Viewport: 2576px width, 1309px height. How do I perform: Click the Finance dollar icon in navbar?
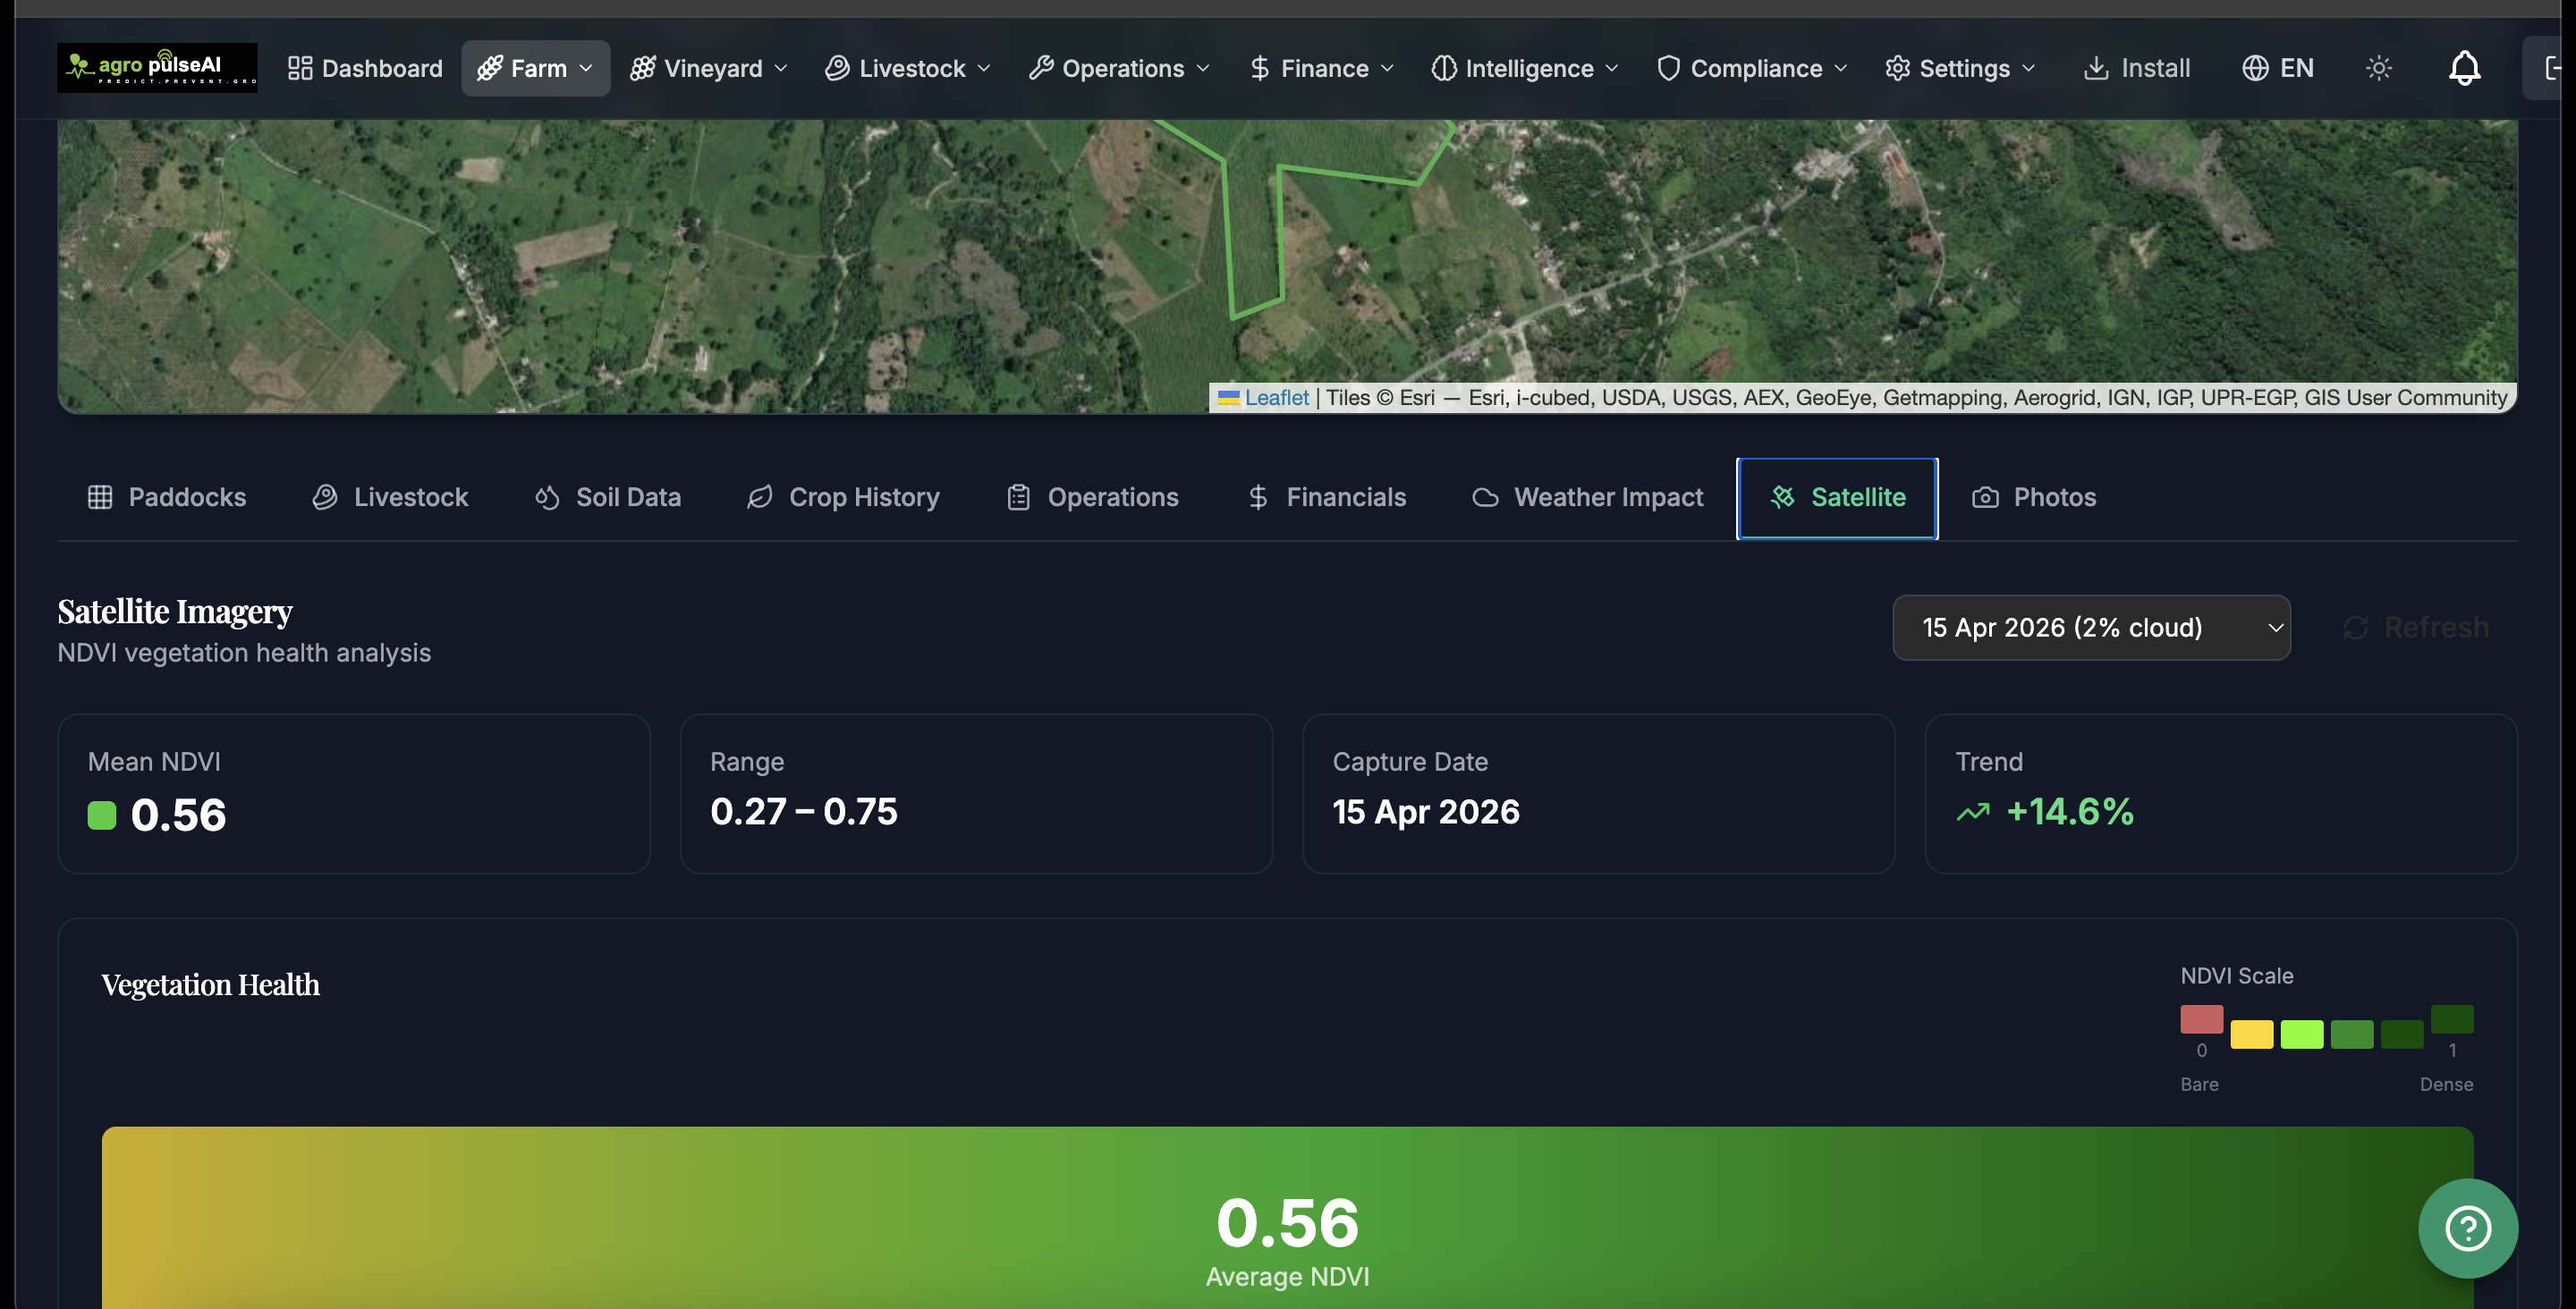click(1260, 68)
